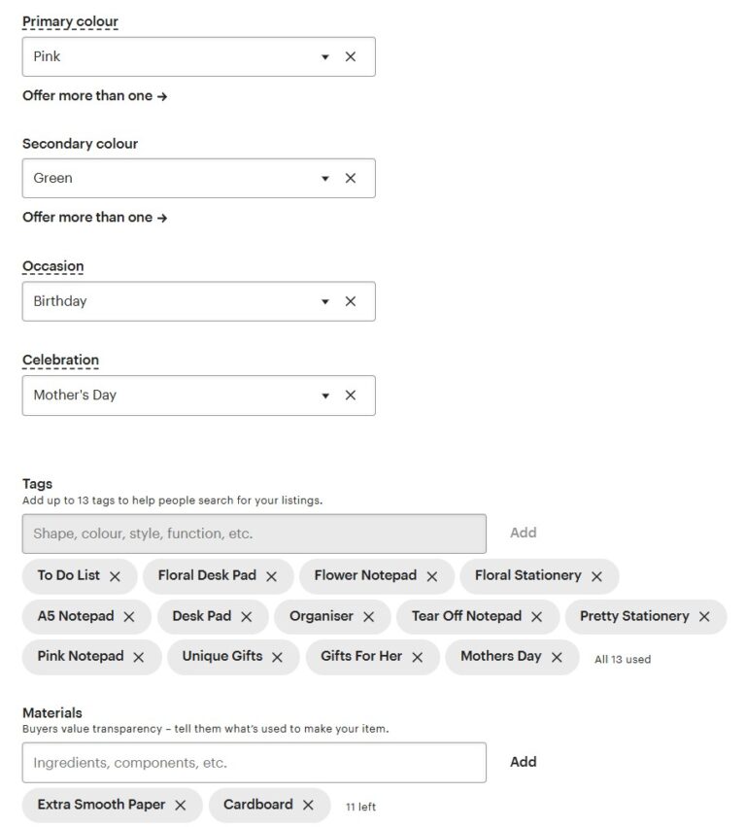Clear the Mother's Day celebration selection
Screen dimensions: 746x827
click(x=351, y=396)
